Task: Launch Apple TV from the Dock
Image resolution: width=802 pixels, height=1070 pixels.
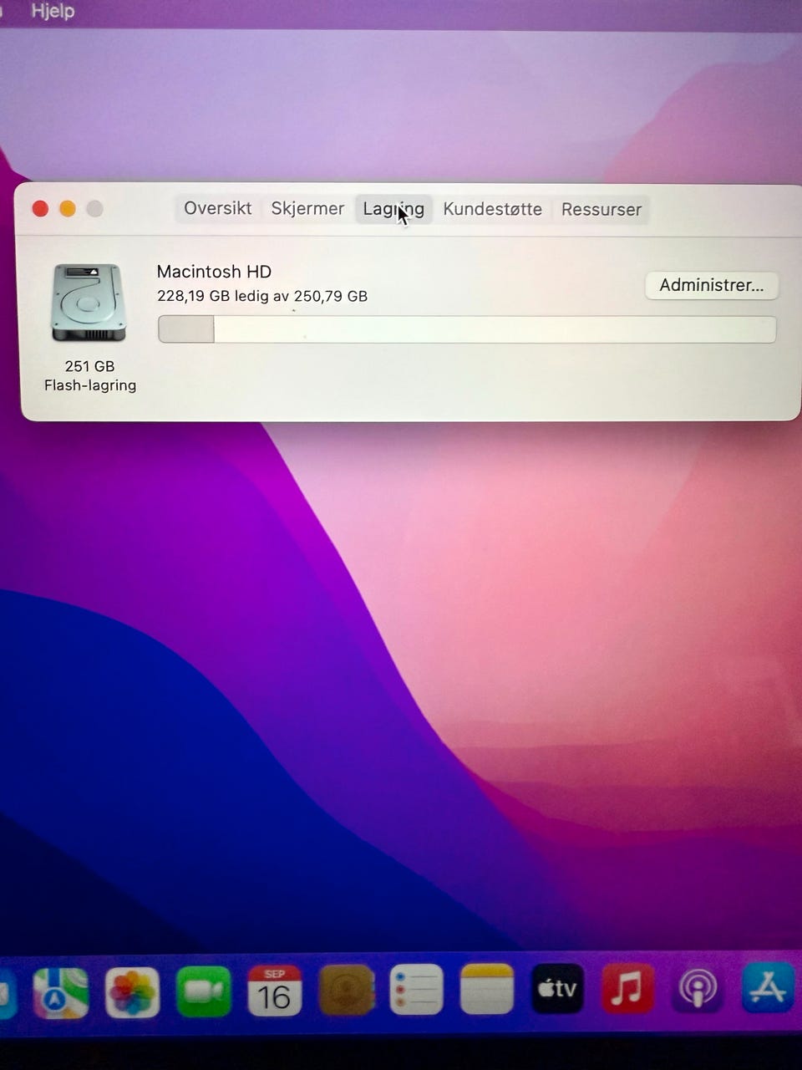Action: click(557, 988)
